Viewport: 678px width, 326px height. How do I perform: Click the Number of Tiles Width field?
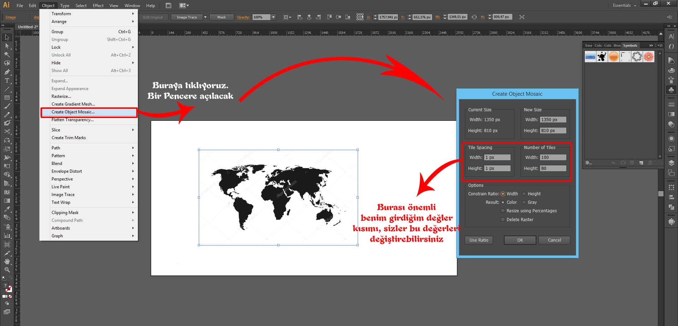pyautogui.click(x=553, y=158)
